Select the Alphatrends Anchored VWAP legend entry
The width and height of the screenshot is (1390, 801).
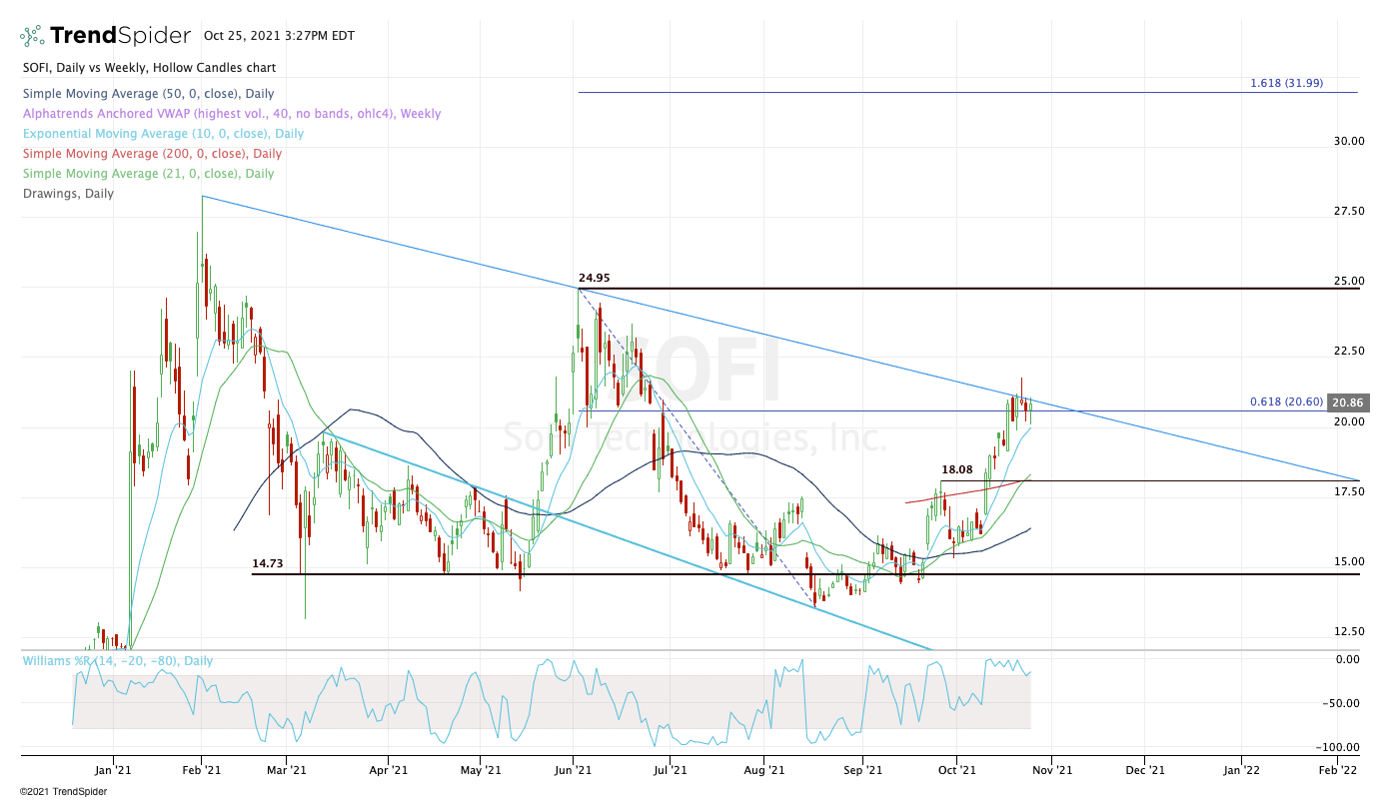click(x=231, y=114)
